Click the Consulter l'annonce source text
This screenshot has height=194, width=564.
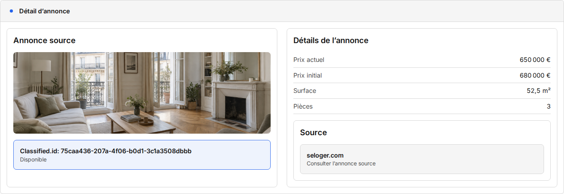click(x=341, y=163)
